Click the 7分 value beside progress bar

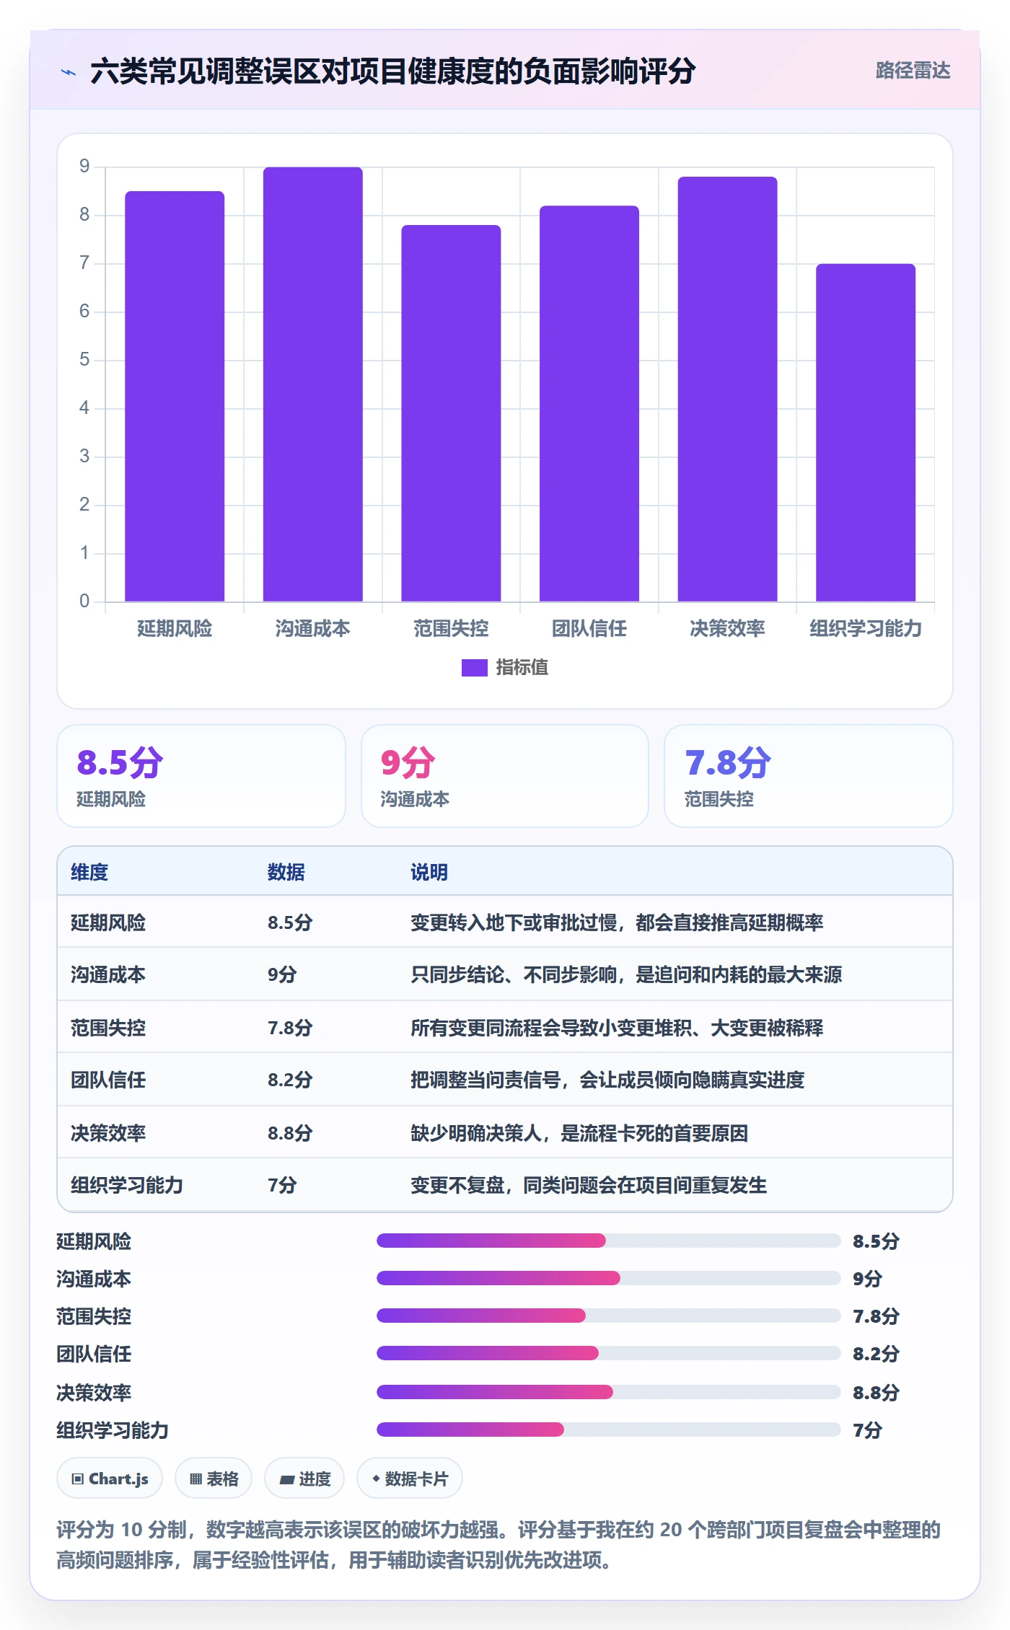click(x=867, y=1430)
